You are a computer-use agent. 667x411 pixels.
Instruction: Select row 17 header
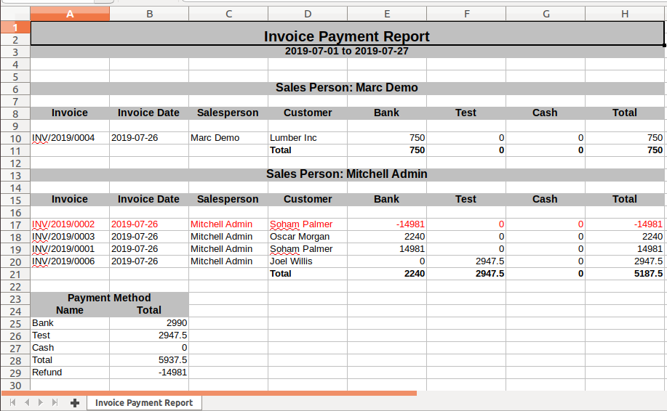[x=15, y=225]
